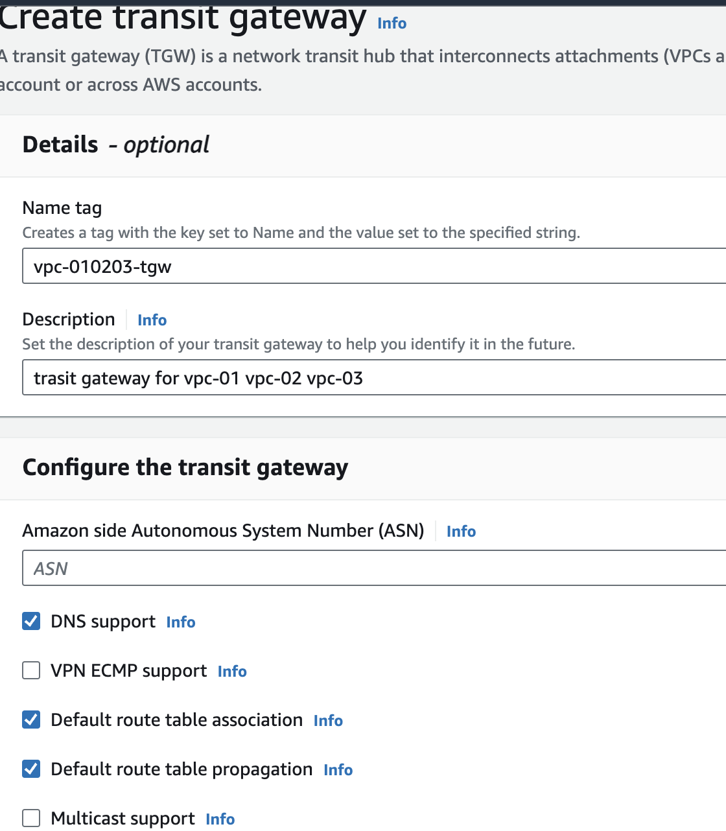The width and height of the screenshot is (726, 831).
Task: Uncheck the DNS support checkbox
Action: tap(31, 622)
